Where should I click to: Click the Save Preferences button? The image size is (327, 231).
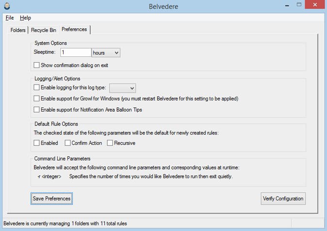pyautogui.click(x=51, y=198)
